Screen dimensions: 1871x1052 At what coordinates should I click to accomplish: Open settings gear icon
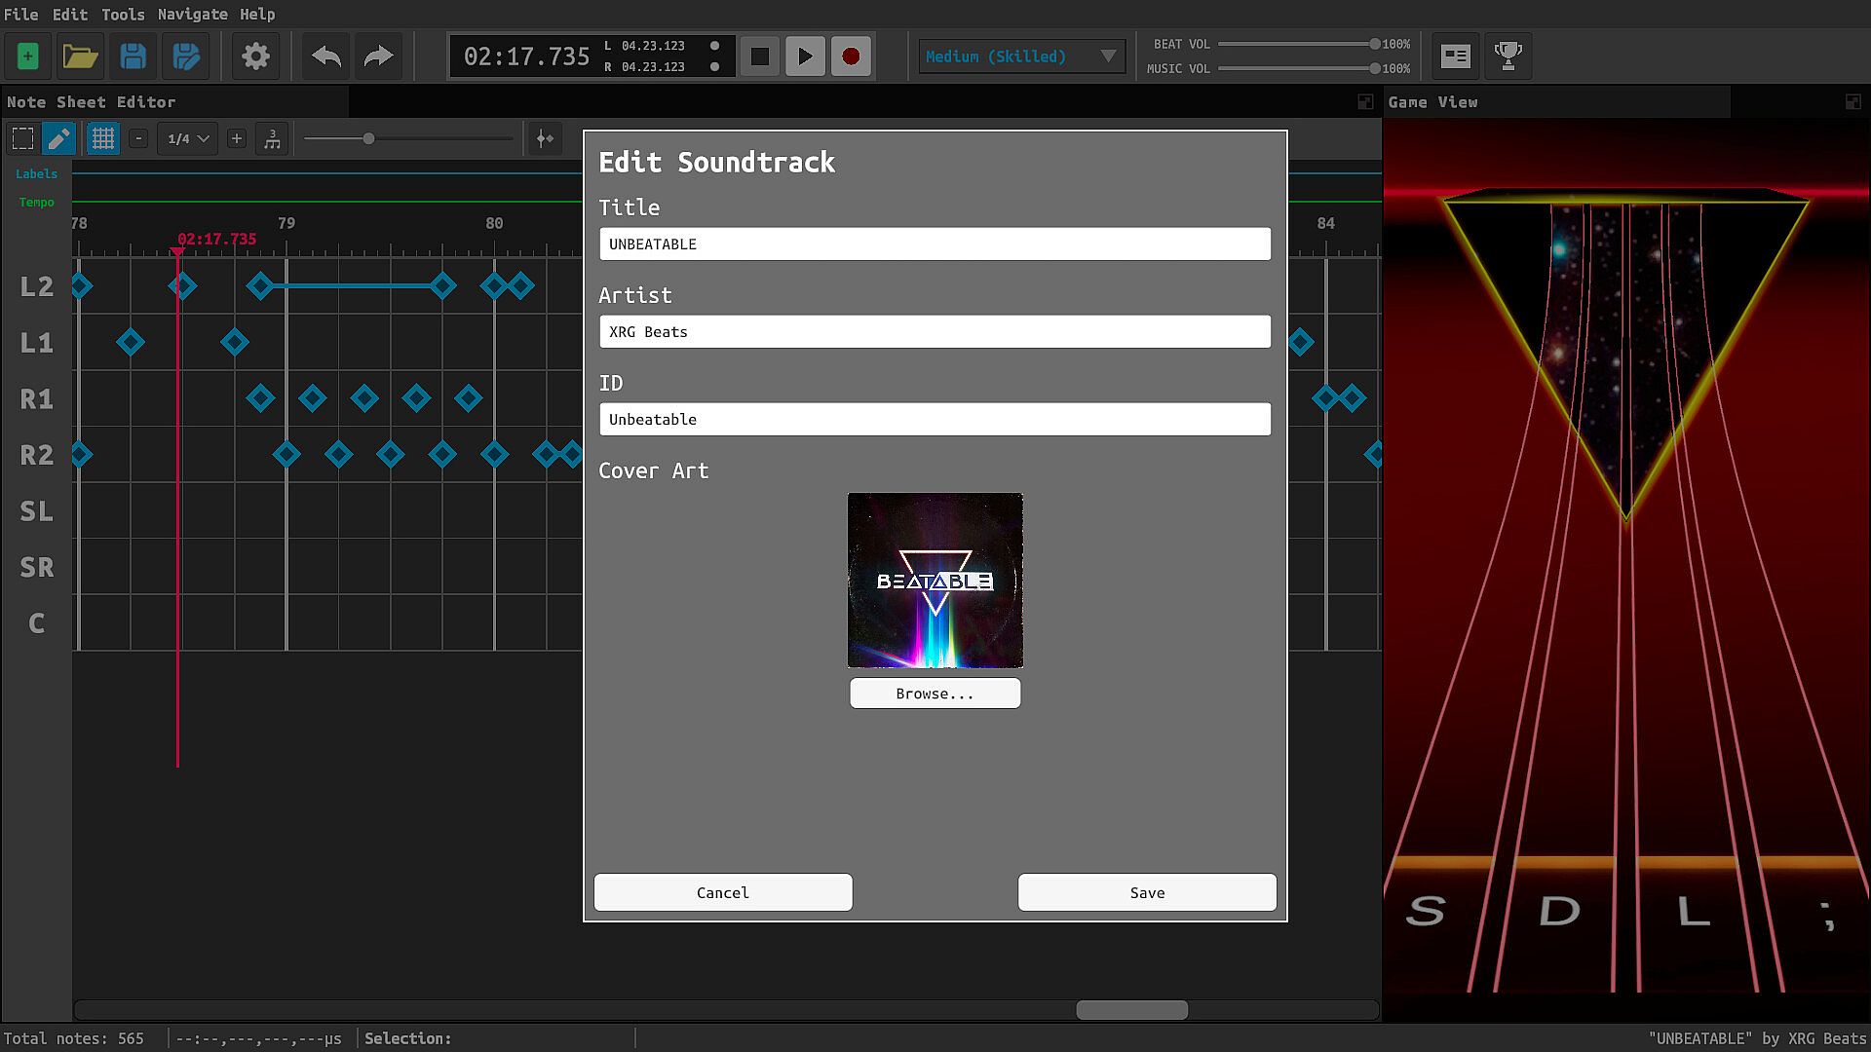(255, 56)
